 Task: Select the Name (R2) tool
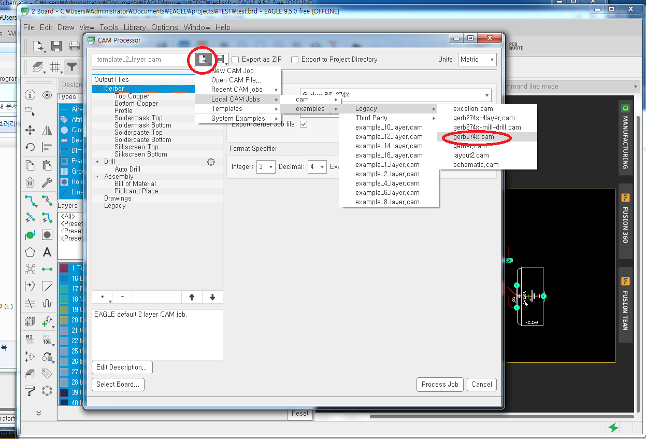[x=30, y=339]
